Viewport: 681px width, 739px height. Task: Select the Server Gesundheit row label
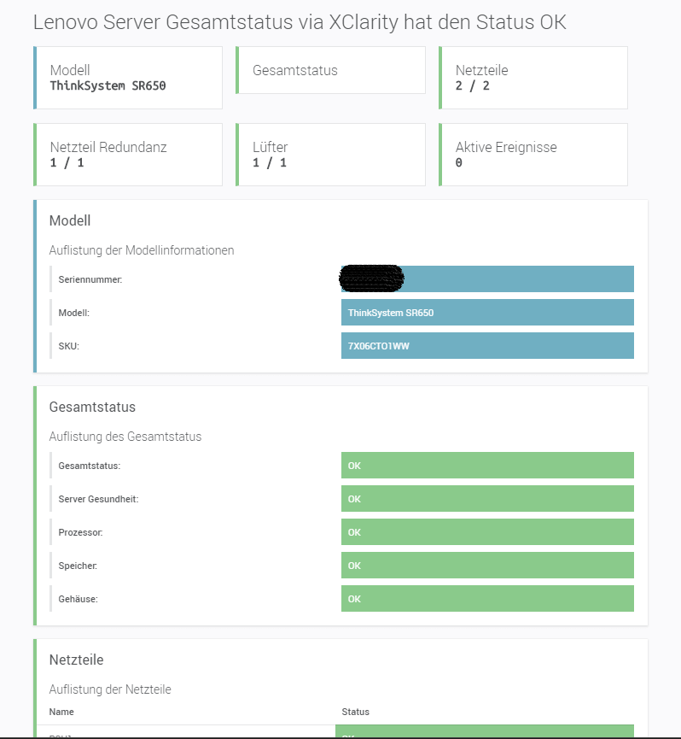pos(98,499)
